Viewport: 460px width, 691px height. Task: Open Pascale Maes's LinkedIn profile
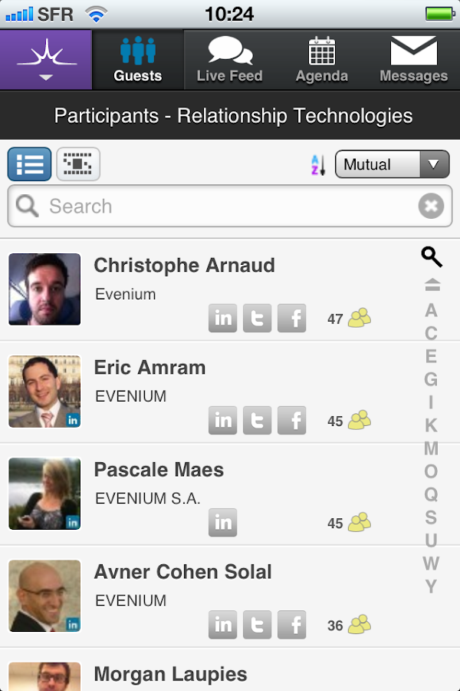click(222, 522)
